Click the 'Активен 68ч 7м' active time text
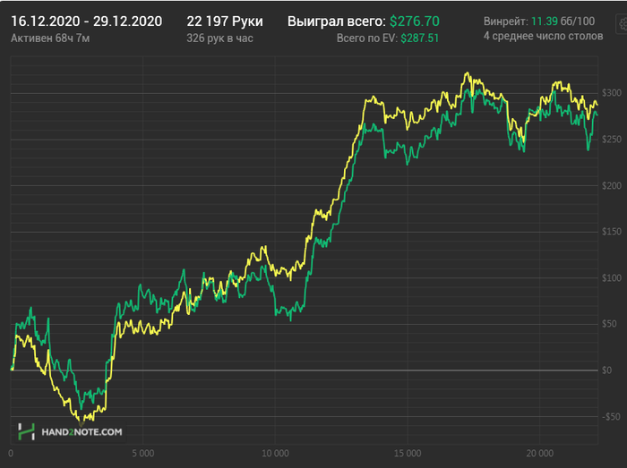Viewport: 627px width, 468px height. pyautogui.click(x=50, y=38)
